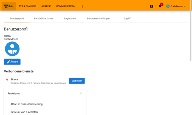Click the Strava flame icon
This screenshot has width=192, height=115.
(x=7, y=80)
